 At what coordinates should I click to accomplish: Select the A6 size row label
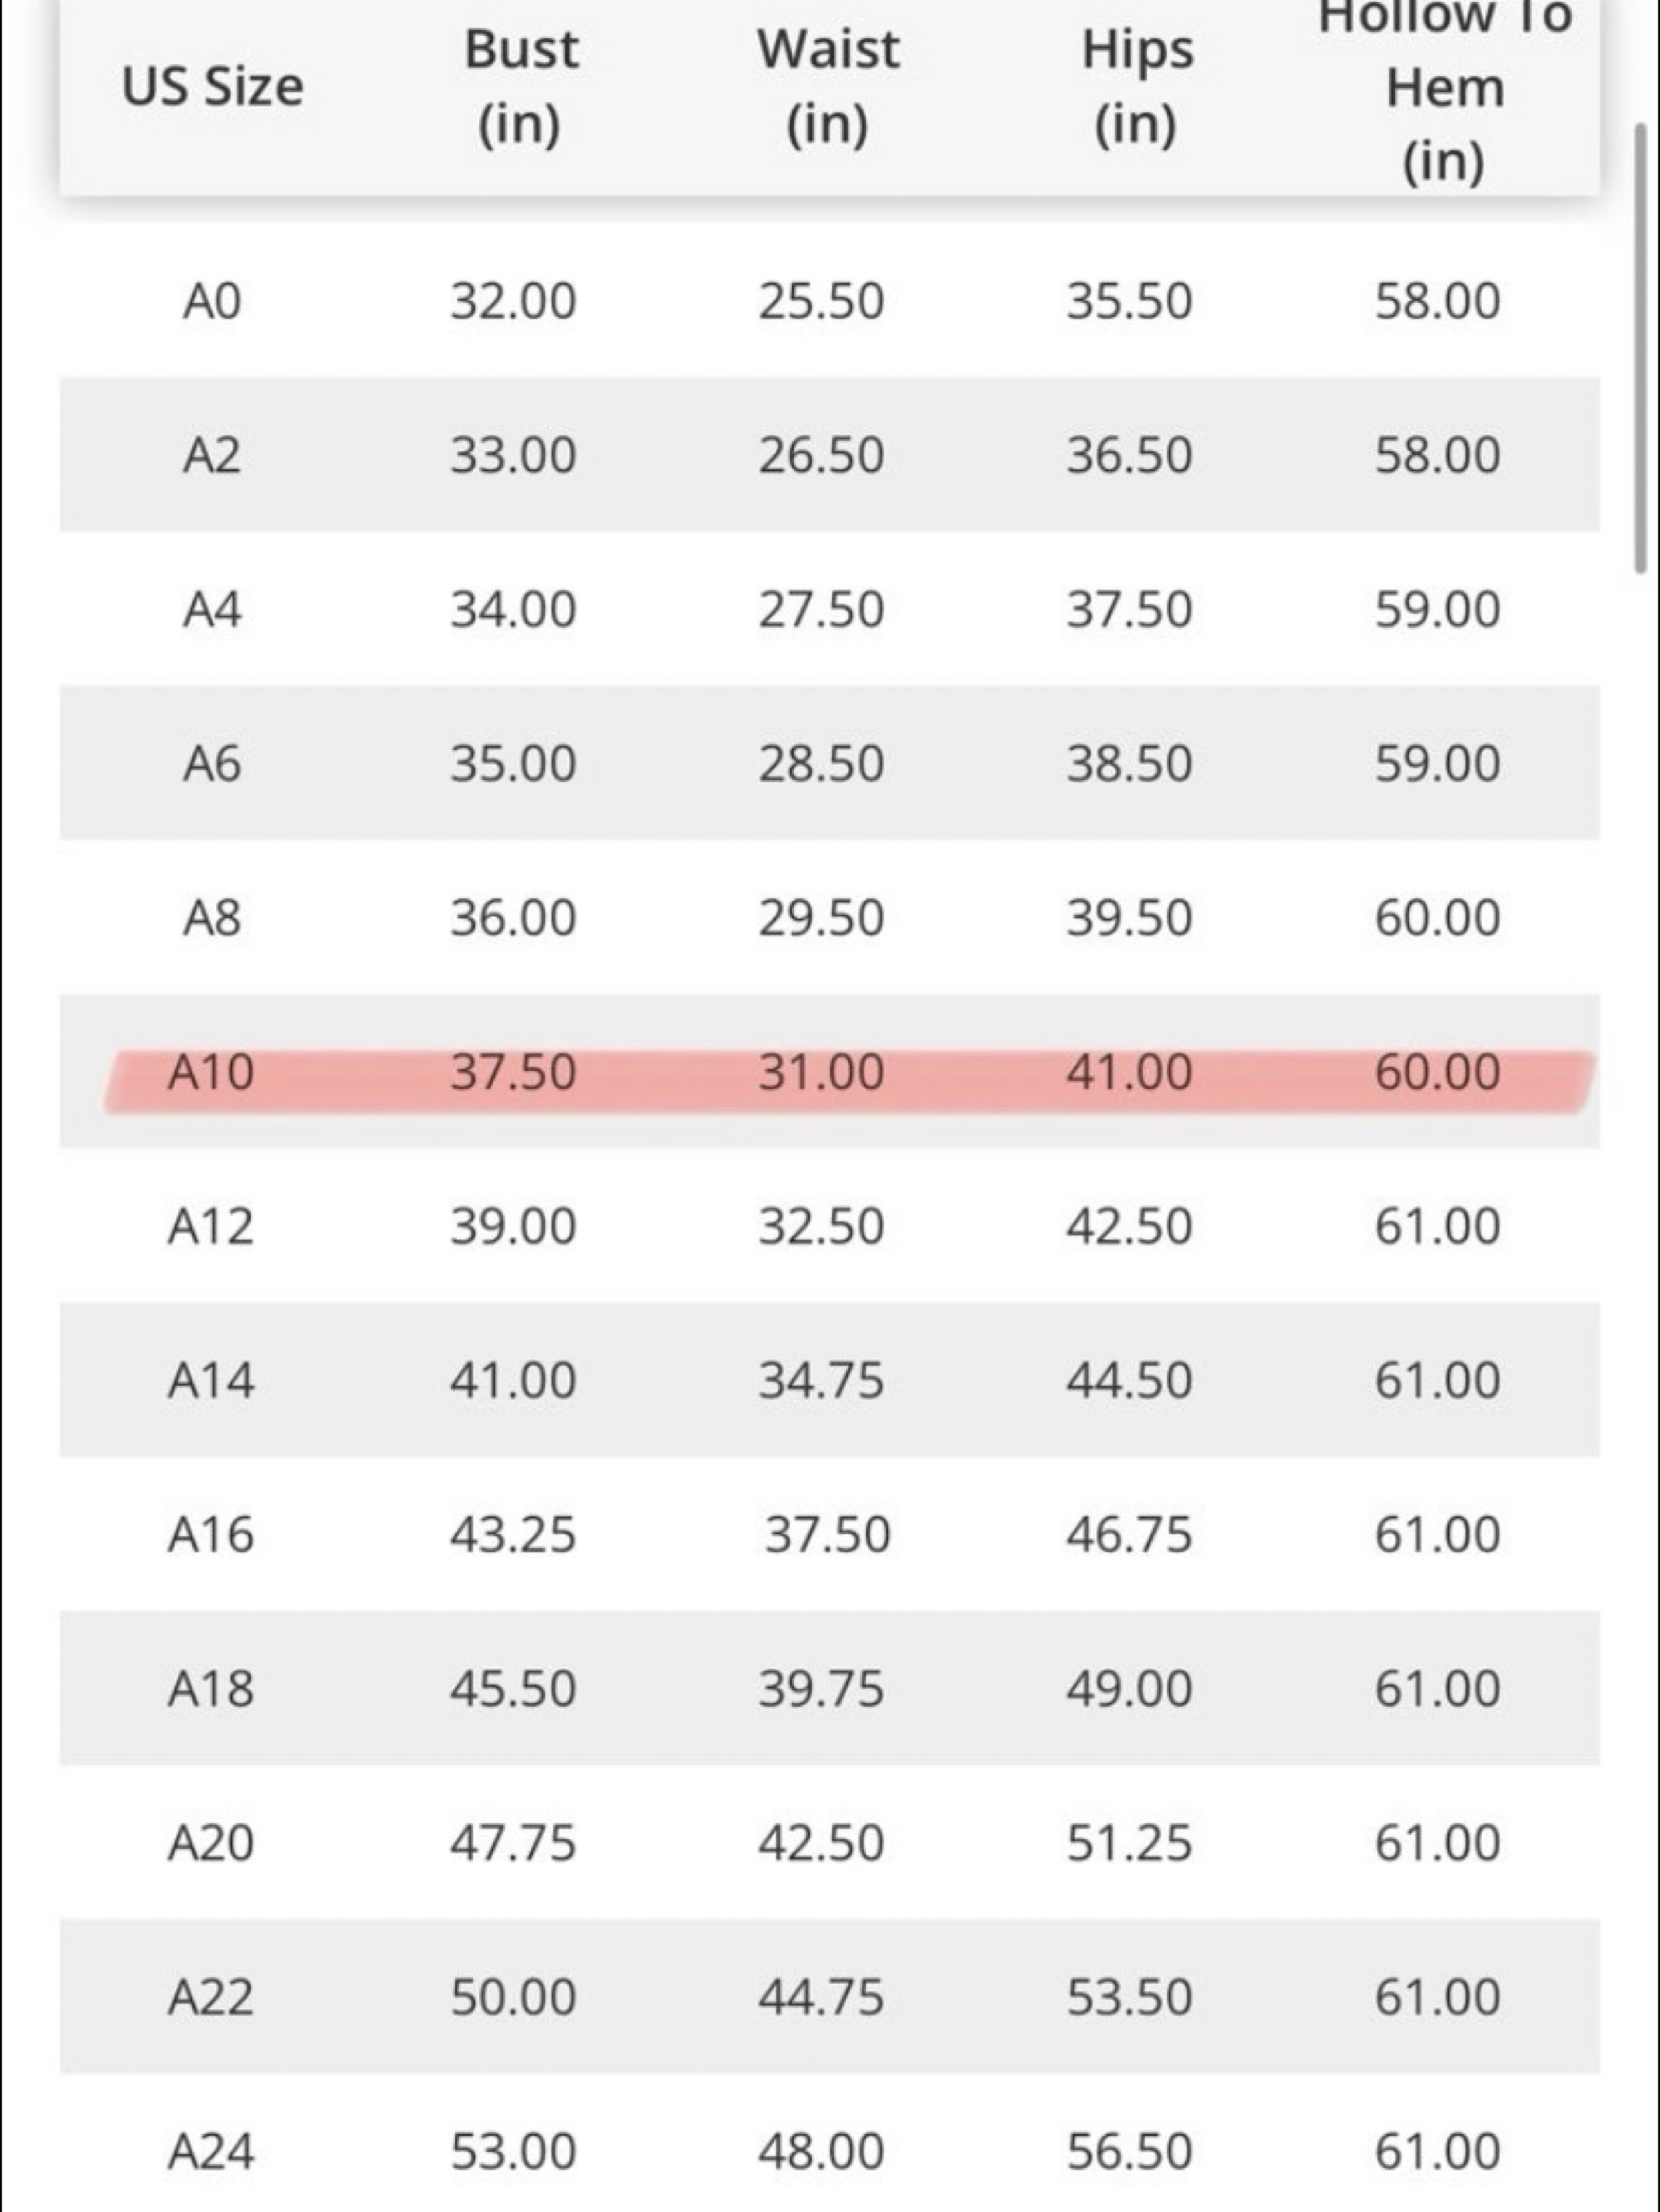tap(212, 764)
